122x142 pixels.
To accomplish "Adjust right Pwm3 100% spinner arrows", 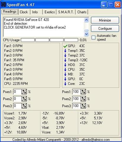I will [x=83, y=106].
